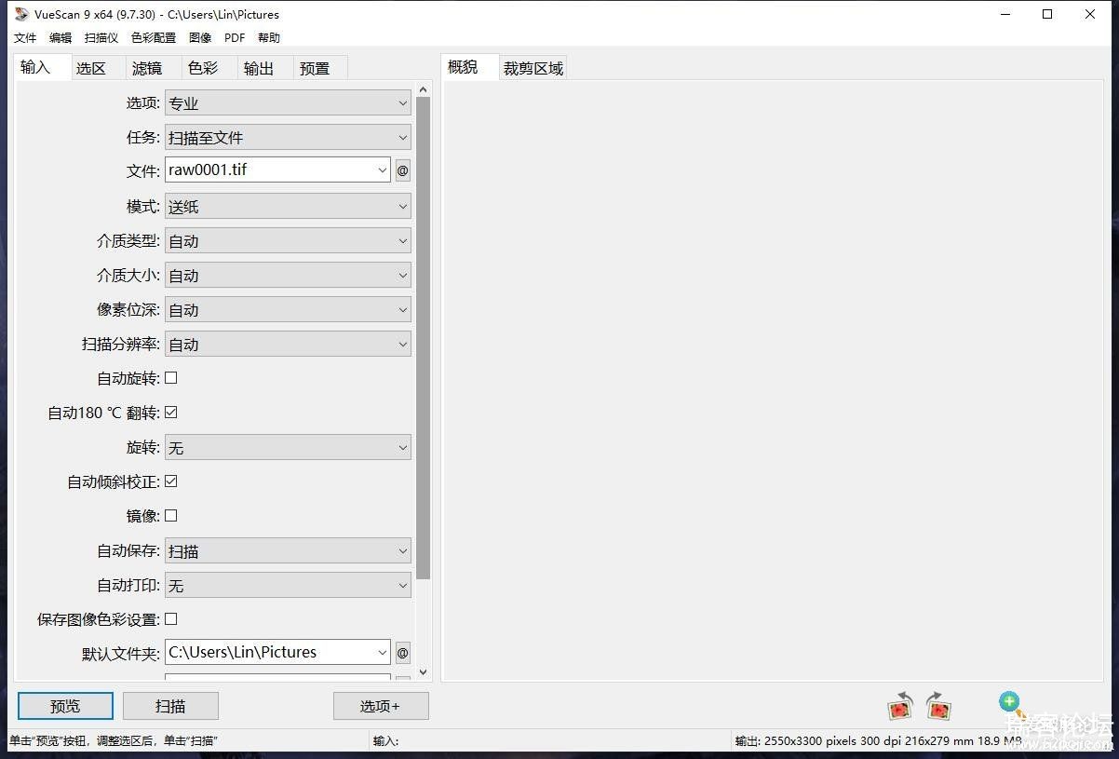Open the 编辑 menu
This screenshot has height=759, width=1119.
[x=61, y=38]
